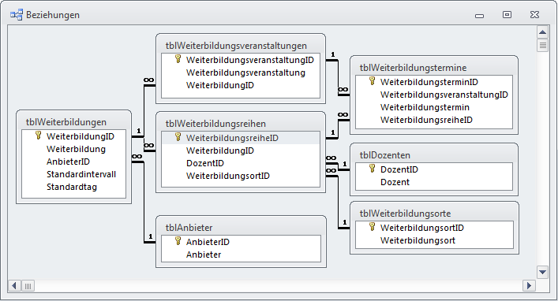
Task: Select DozentID field in tblDozenten
Action: tap(399, 169)
